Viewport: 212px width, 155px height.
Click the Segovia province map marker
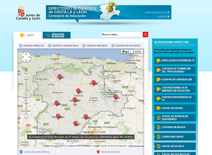click(x=86, y=117)
